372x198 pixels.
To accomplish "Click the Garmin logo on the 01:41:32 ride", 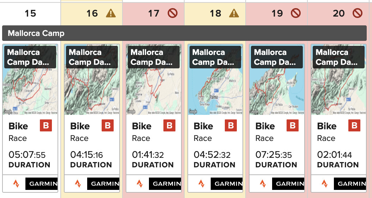I will click(165, 184).
